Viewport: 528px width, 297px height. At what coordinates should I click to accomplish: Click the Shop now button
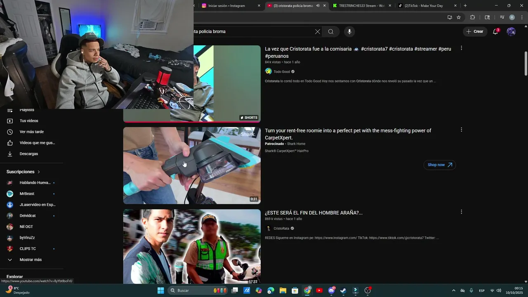point(440,165)
